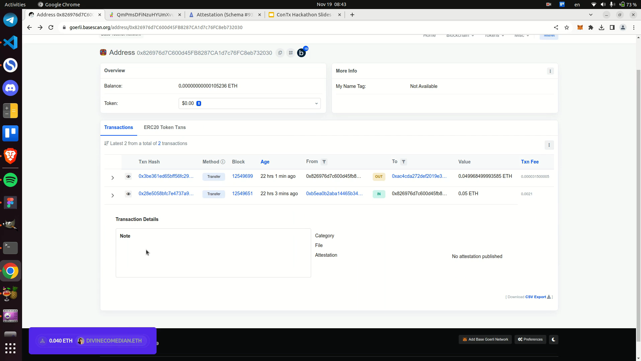Collapse details for transaction 0x28e5058b row

pos(113,195)
